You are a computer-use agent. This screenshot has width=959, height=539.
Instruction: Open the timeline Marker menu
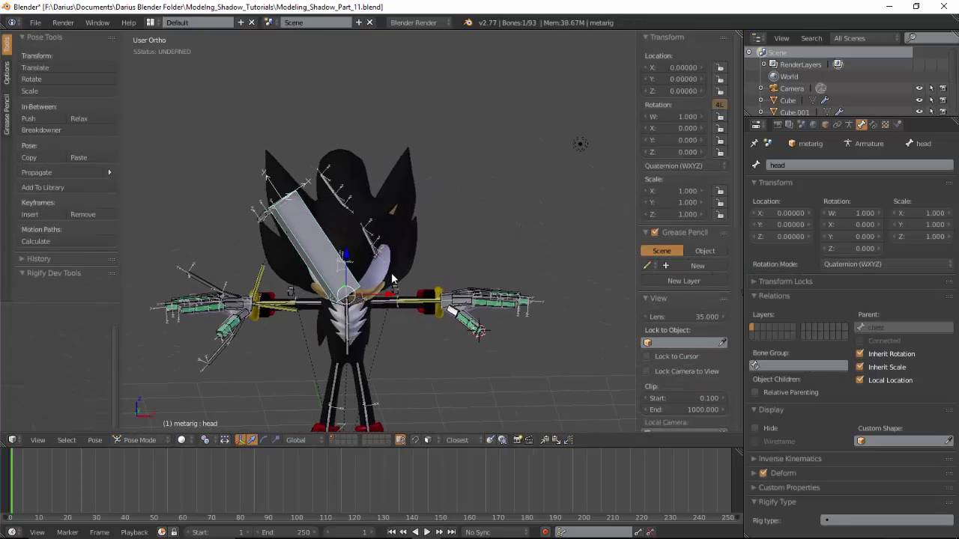point(67,532)
